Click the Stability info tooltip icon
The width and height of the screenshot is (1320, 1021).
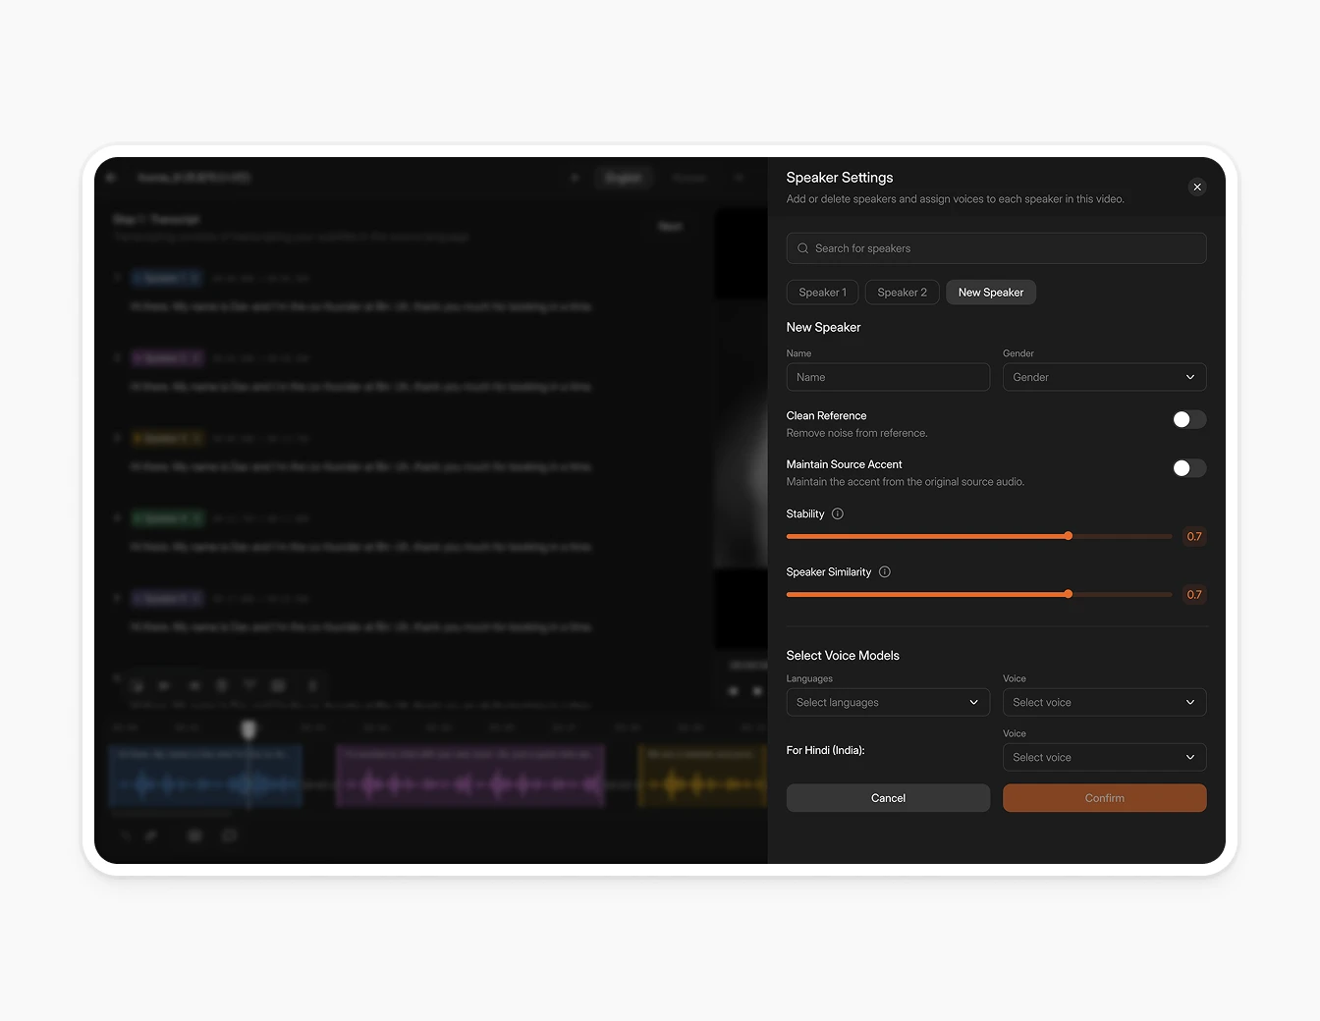pos(837,513)
